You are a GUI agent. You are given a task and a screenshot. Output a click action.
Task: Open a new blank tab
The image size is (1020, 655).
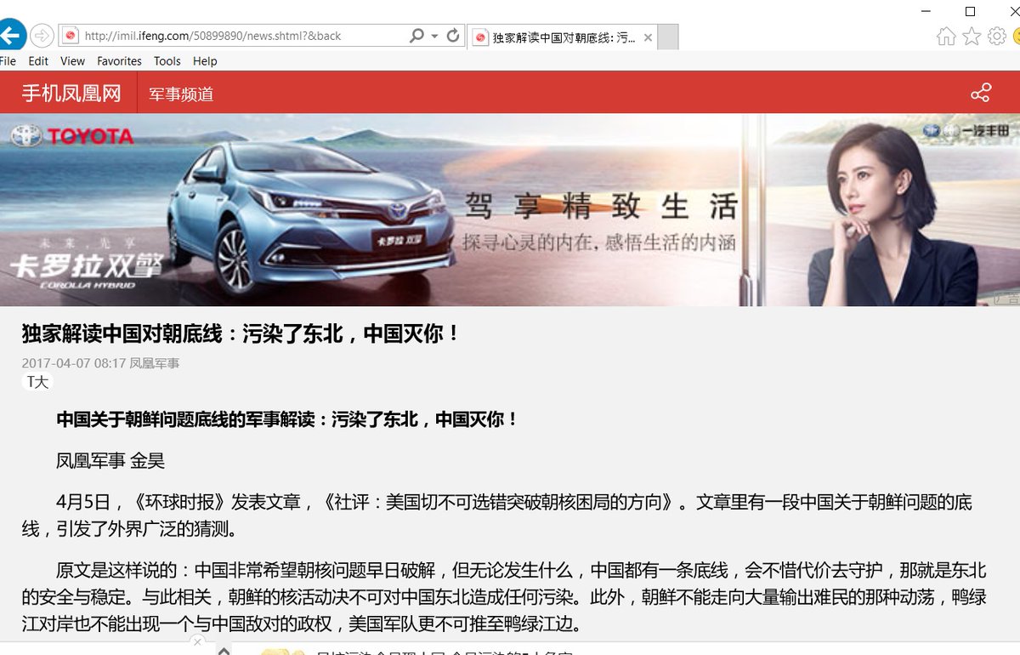point(669,37)
